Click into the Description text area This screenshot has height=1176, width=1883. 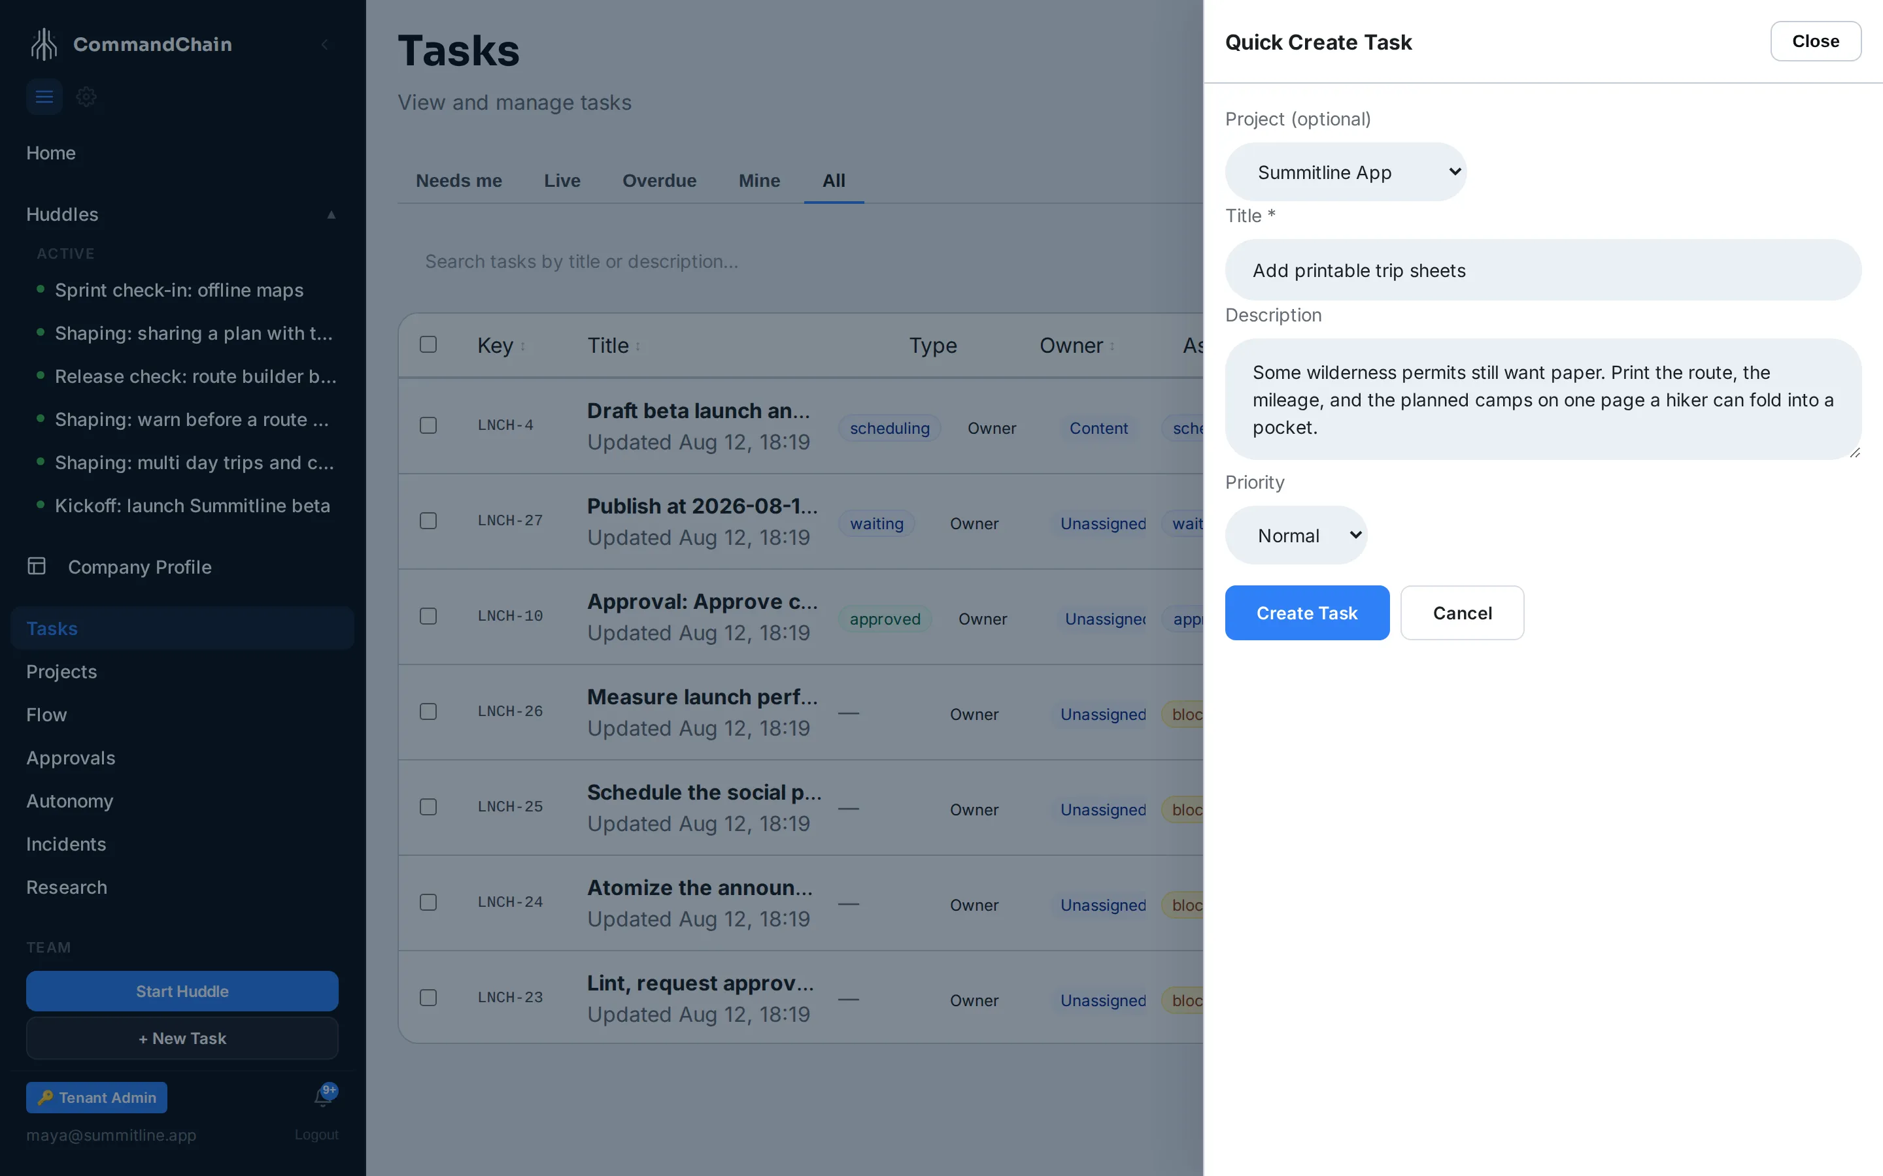[x=1543, y=399]
